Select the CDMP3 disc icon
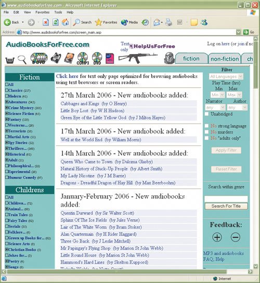This screenshot has width=260, height=283. 83,59
